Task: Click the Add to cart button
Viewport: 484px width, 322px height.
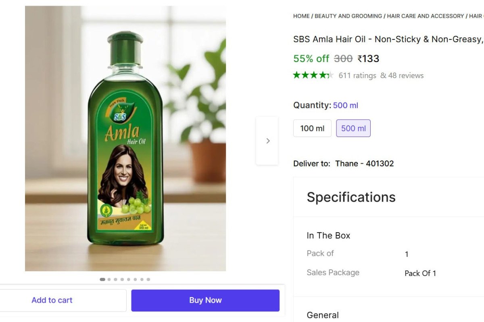Action: click(52, 300)
